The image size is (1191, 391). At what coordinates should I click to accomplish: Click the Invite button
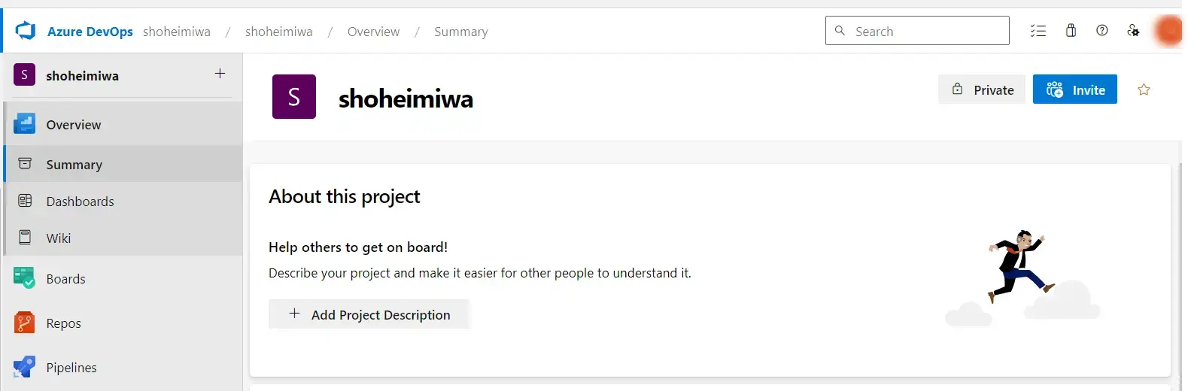pyautogui.click(x=1074, y=89)
